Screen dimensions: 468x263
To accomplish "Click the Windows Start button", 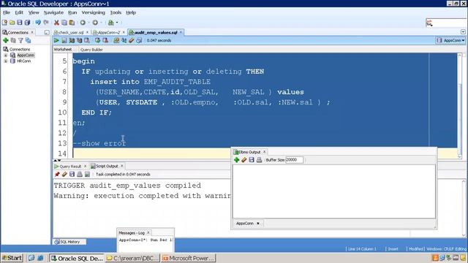I will [x=12, y=258].
